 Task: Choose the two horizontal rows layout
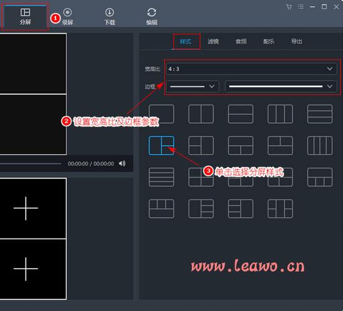pos(241,114)
